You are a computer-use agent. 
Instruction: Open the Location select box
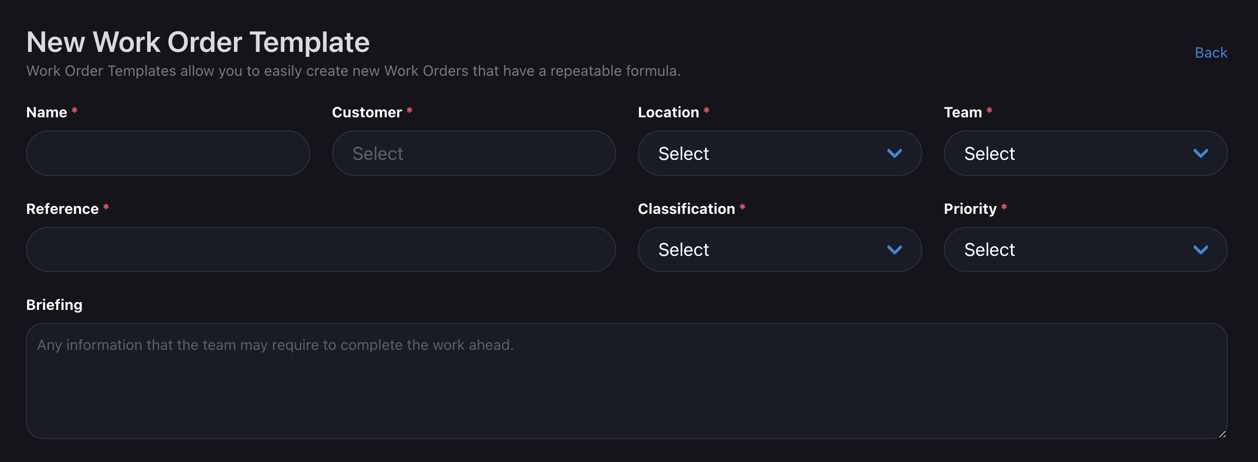[x=779, y=153]
